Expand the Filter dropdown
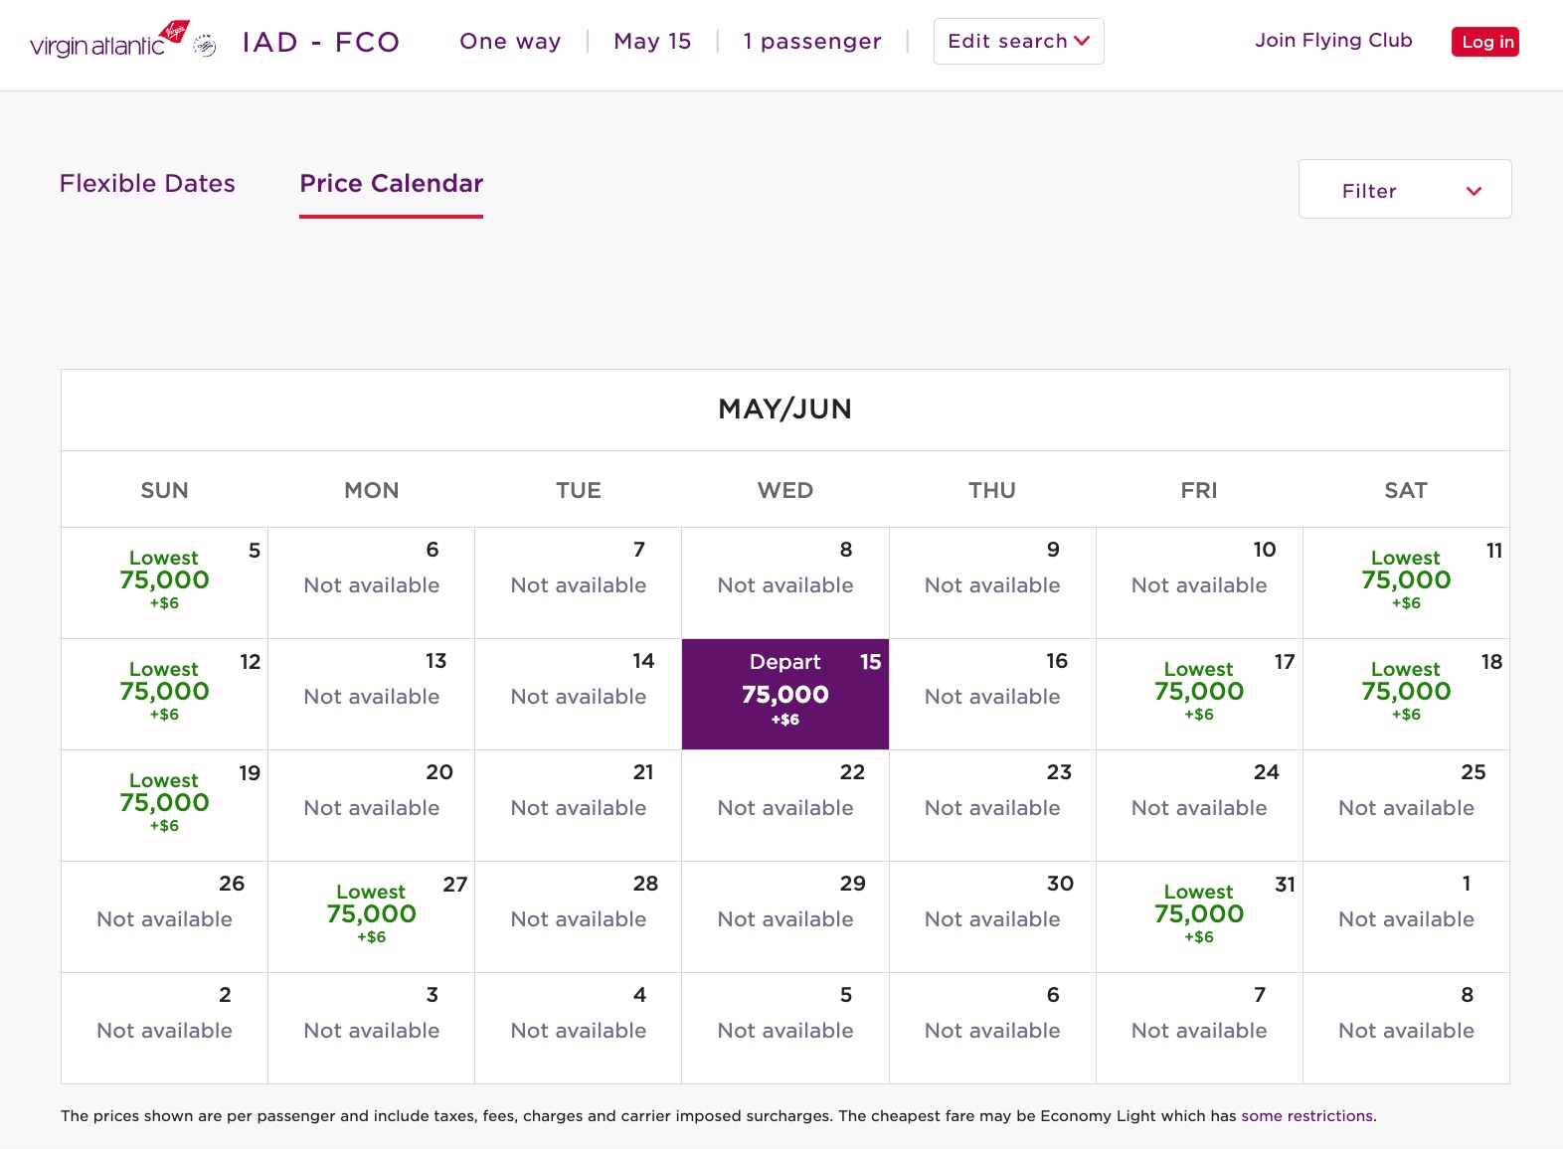1563x1149 pixels. 1405,189
